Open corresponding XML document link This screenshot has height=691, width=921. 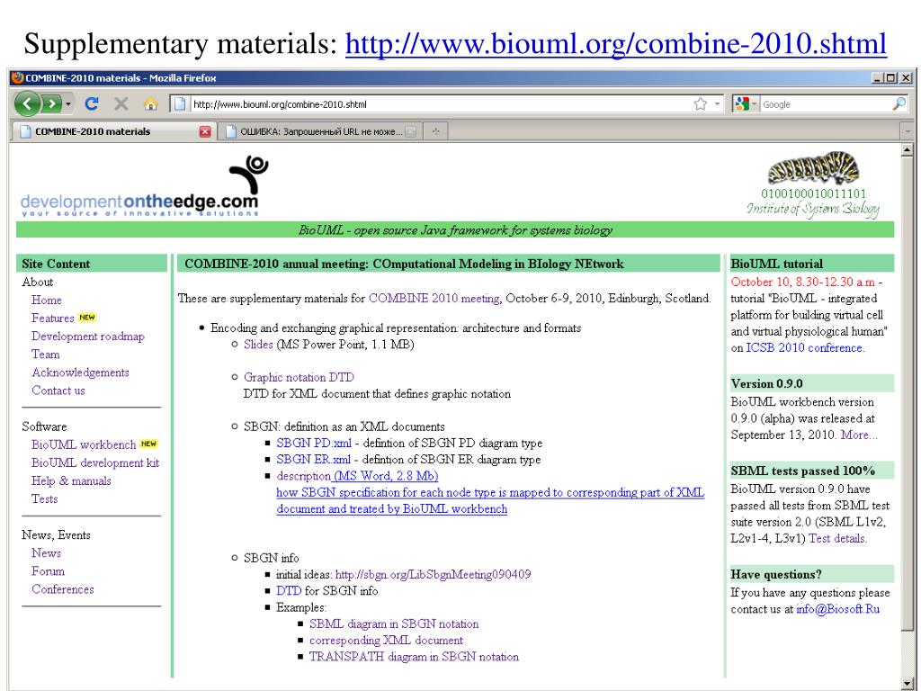[386, 641]
